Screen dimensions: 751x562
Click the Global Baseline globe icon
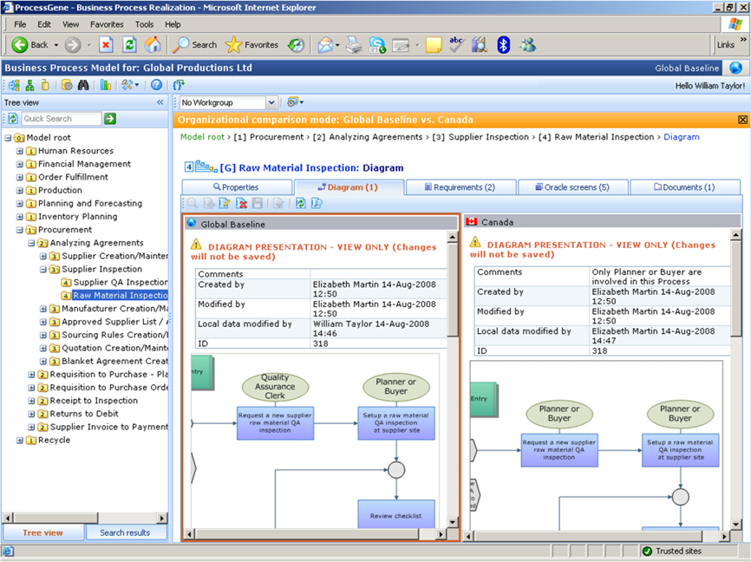point(735,68)
